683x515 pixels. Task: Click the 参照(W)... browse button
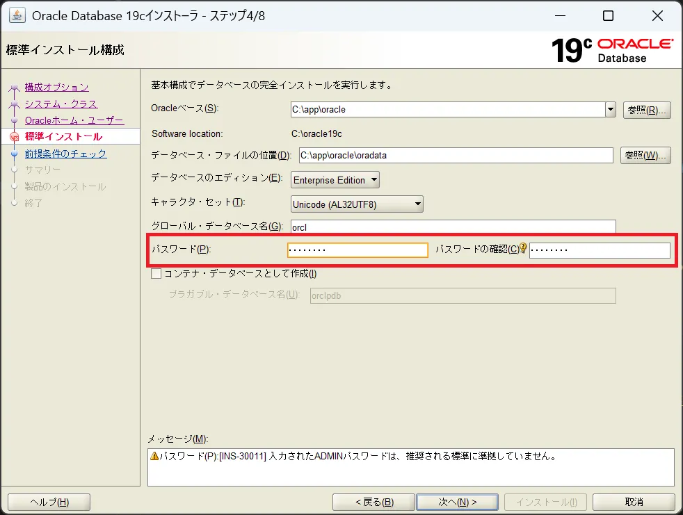coord(645,155)
